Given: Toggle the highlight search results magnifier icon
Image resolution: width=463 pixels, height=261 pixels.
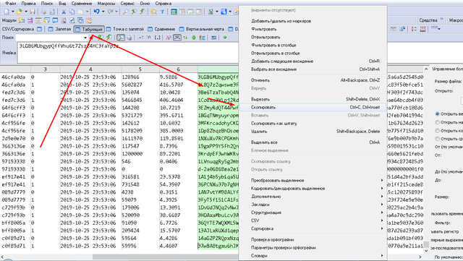Looking at the screenshot, I should point(121,38).
